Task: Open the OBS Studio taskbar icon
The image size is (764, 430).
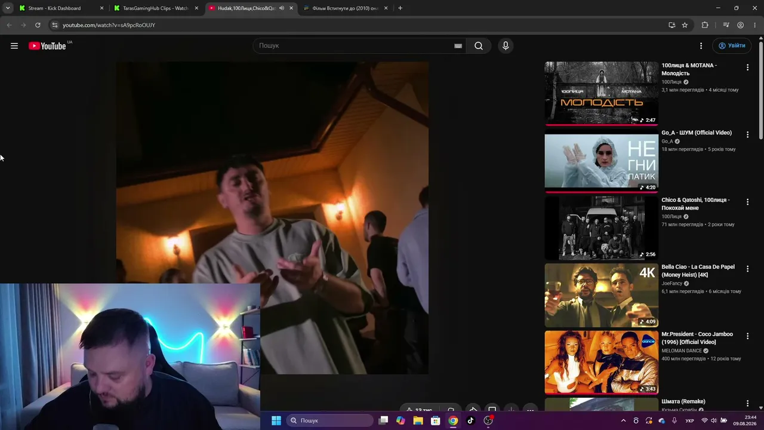Action: tap(488, 420)
